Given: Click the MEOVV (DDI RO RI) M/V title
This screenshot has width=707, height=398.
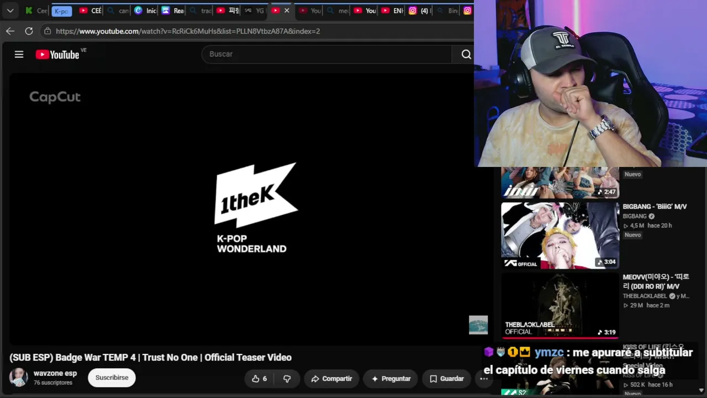Looking at the screenshot, I should 656,281.
